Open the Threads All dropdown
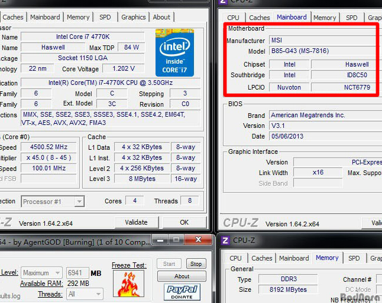The image size is (382, 303). [85, 294]
